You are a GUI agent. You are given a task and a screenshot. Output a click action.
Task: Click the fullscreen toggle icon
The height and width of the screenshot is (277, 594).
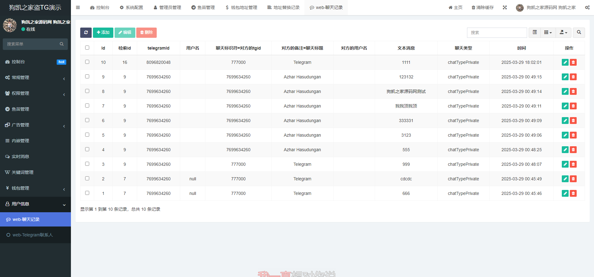coord(505,7)
